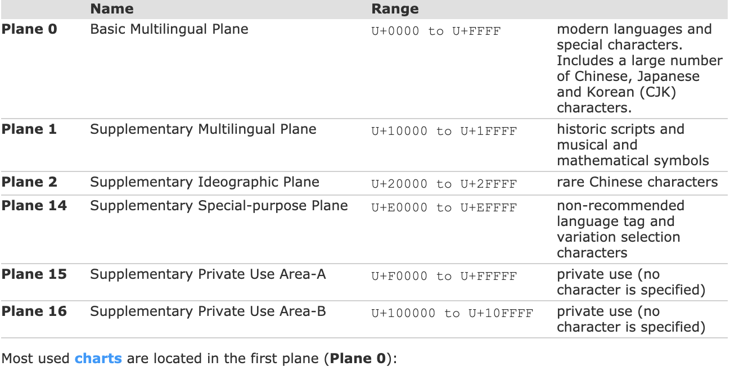
Task: Select the "Plane 15" row label
Action: (34, 274)
